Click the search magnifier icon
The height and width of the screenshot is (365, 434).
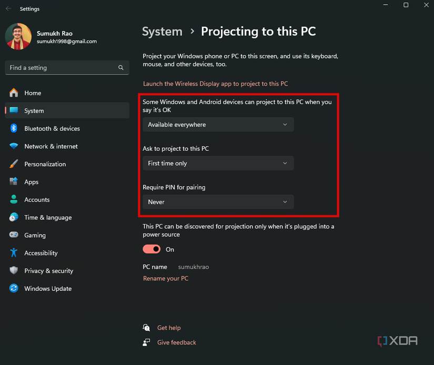[x=121, y=68]
